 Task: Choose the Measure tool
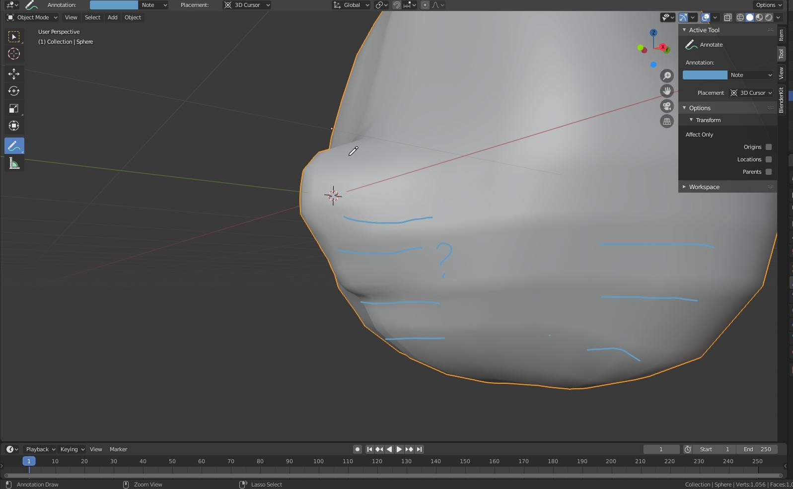tap(14, 163)
